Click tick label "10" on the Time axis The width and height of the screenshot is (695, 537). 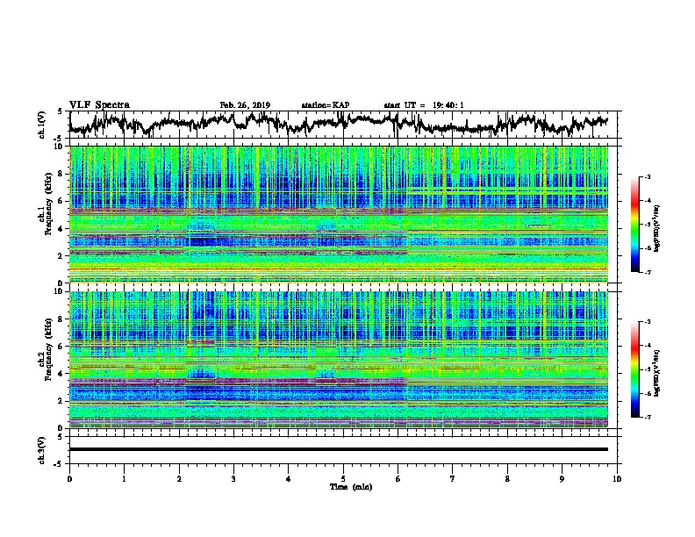(x=617, y=479)
